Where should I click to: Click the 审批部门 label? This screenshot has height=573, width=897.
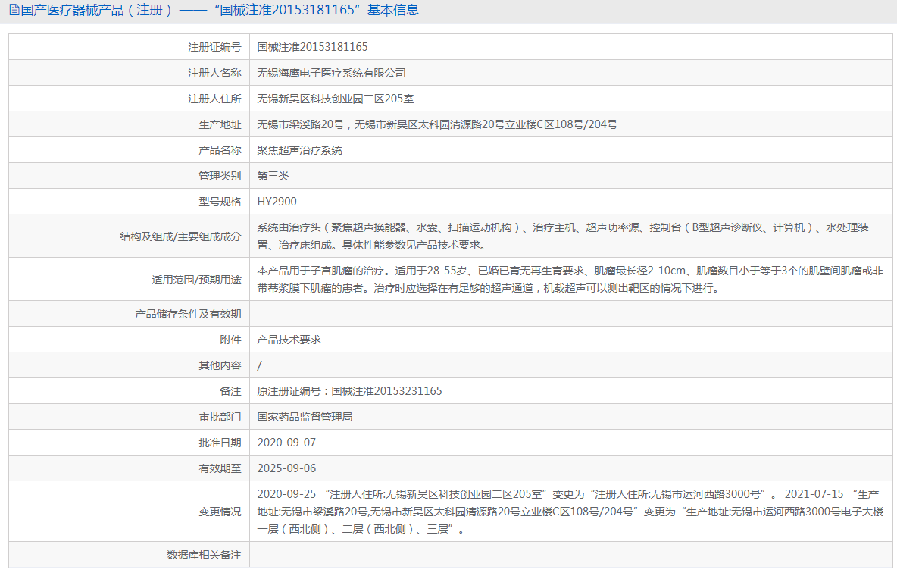(x=220, y=417)
